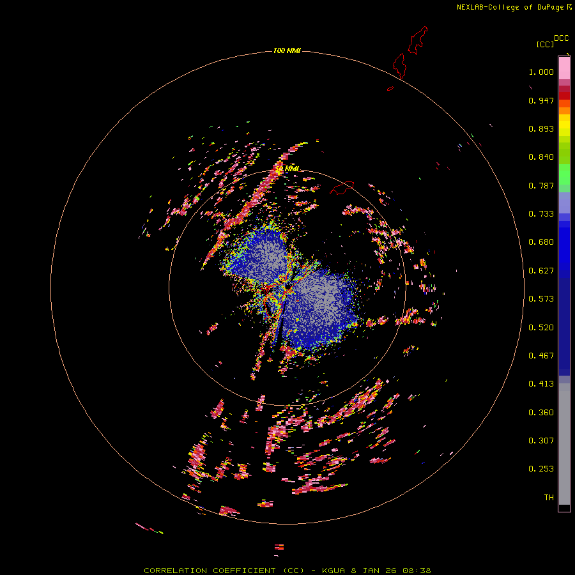Viewport: 575px width, 575px height.
Task: Click the 0.627 color scale value
Action: [x=541, y=271]
